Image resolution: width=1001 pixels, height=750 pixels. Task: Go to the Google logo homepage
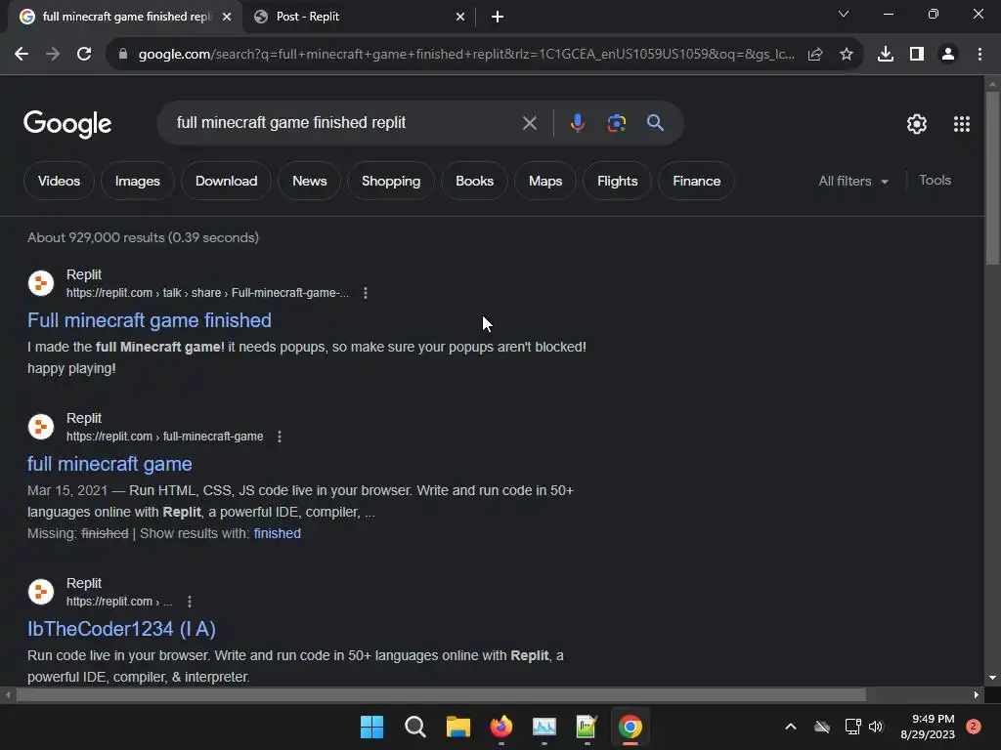click(67, 124)
